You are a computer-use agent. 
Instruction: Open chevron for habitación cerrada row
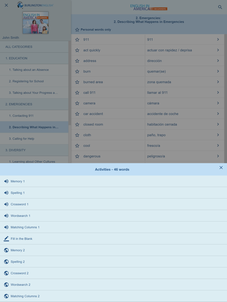pos(218,124)
